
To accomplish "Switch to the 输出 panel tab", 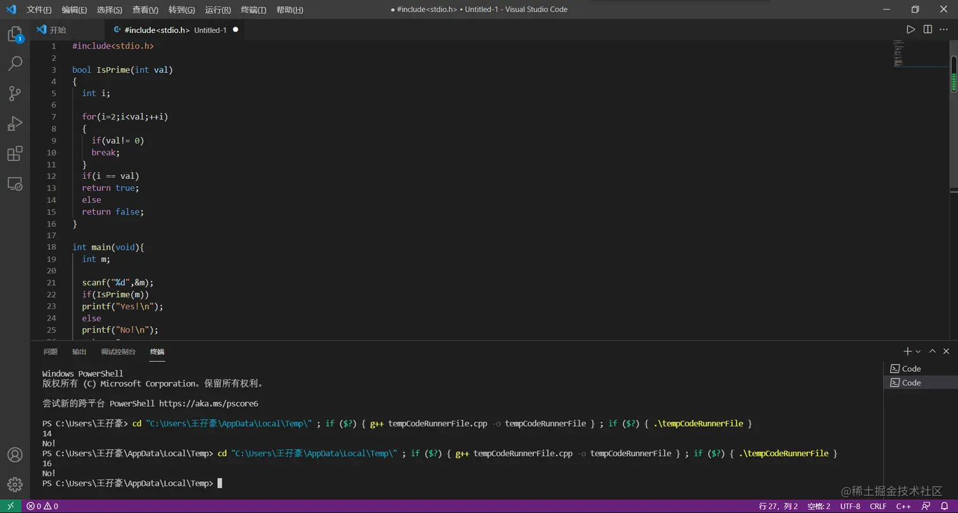I will [79, 352].
